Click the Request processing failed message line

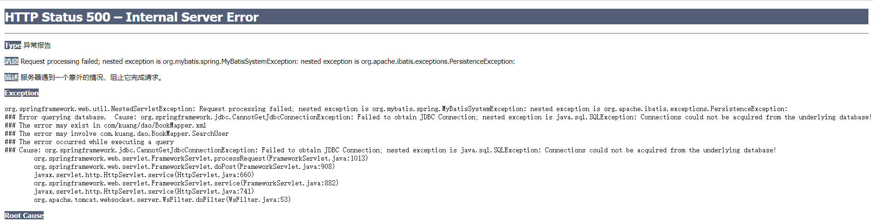(268, 61)
